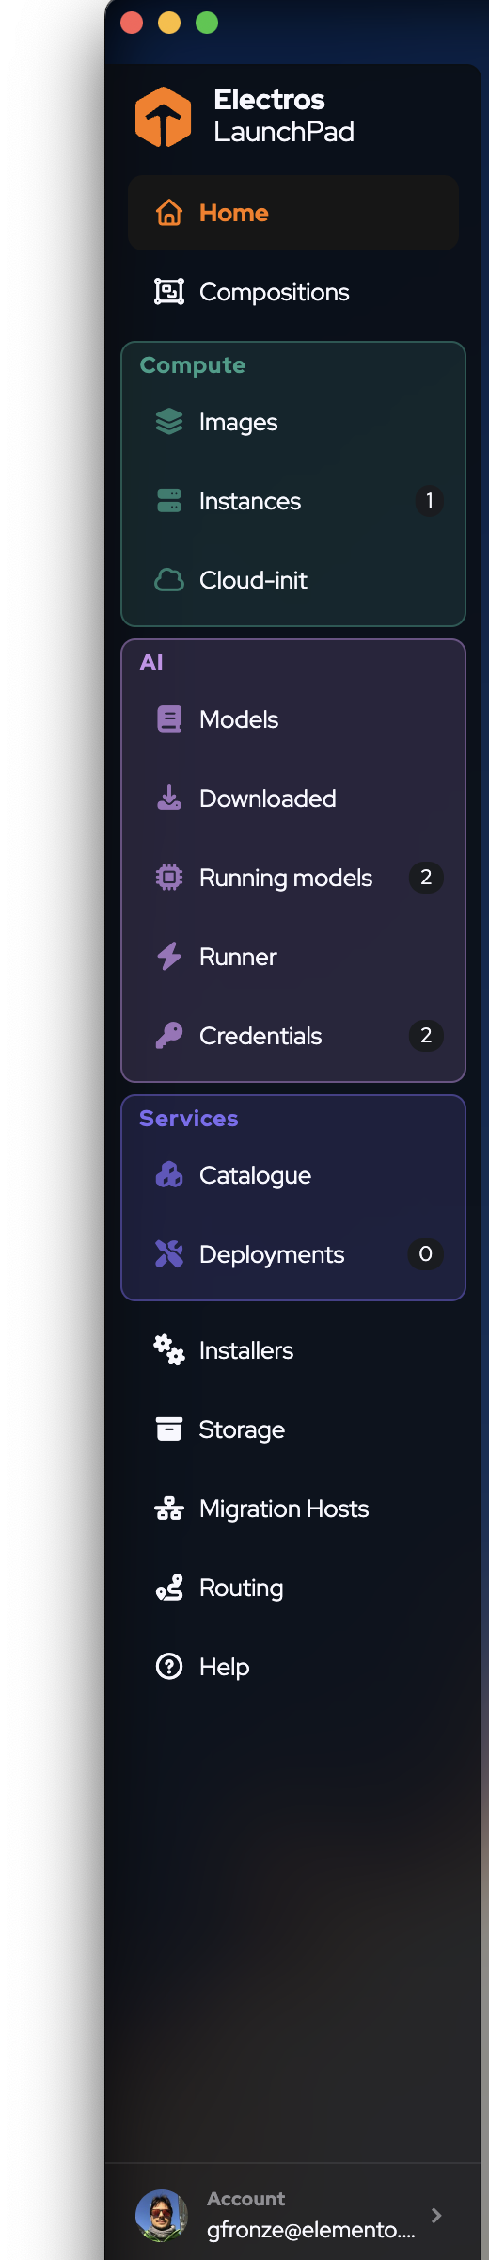This screenshot has width=489, height=2260.
Task: Open the Installers page
Action: pyautogui.click(x=293, y=1350)
